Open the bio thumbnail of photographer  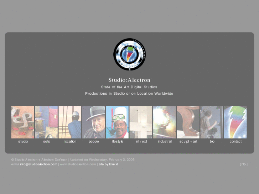click(212, 122)
